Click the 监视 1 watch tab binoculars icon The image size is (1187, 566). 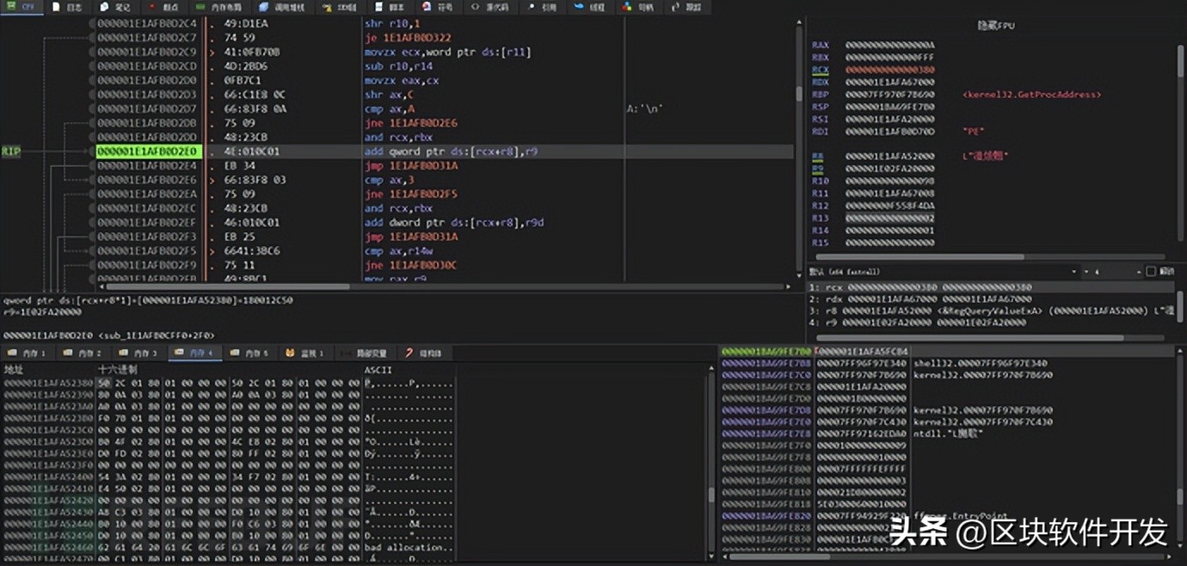[289, 353]
